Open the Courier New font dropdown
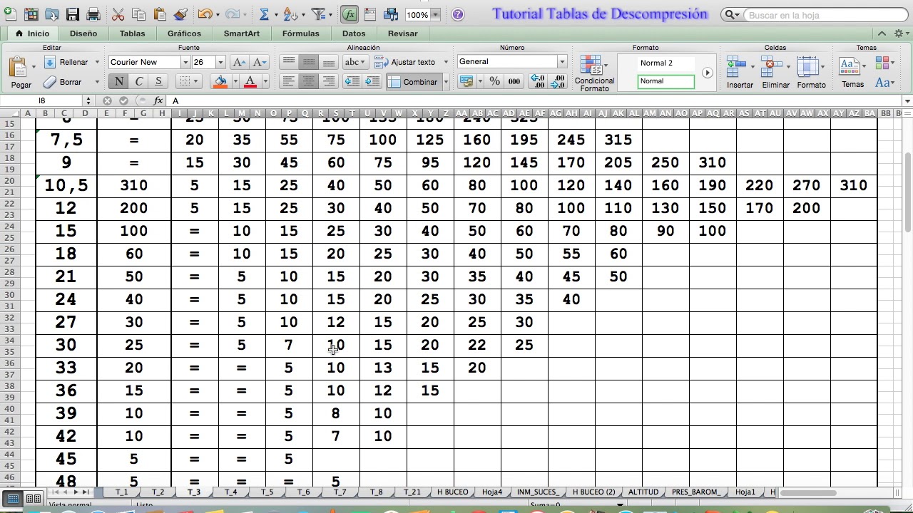 pos(185,62)
